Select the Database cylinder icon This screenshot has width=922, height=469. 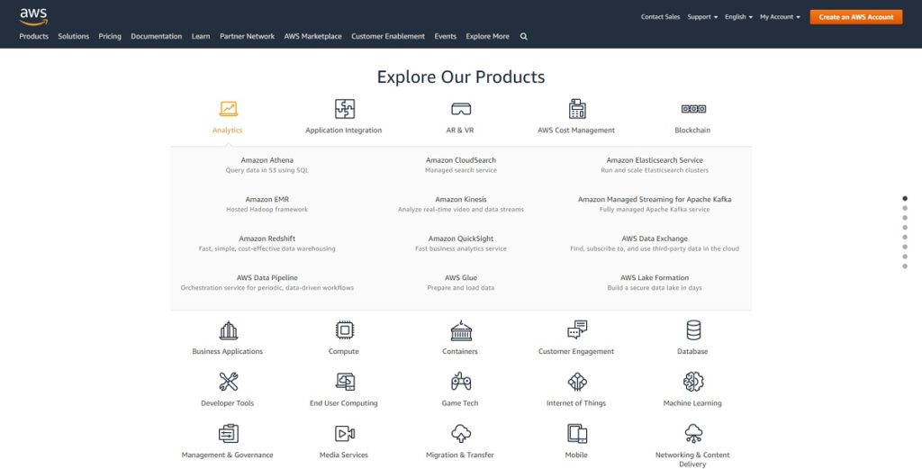point(692,330)
